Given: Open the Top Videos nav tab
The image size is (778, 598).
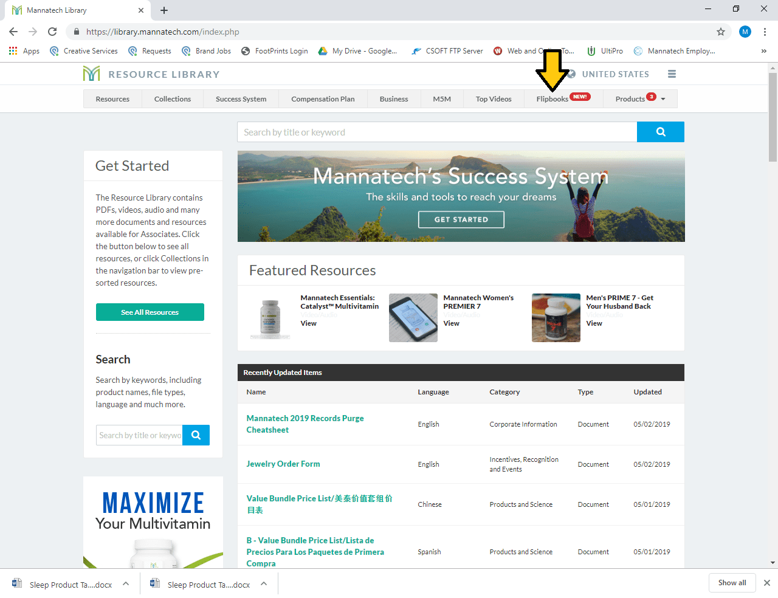Looking at the screenshot, I should [x=494, y=99].
